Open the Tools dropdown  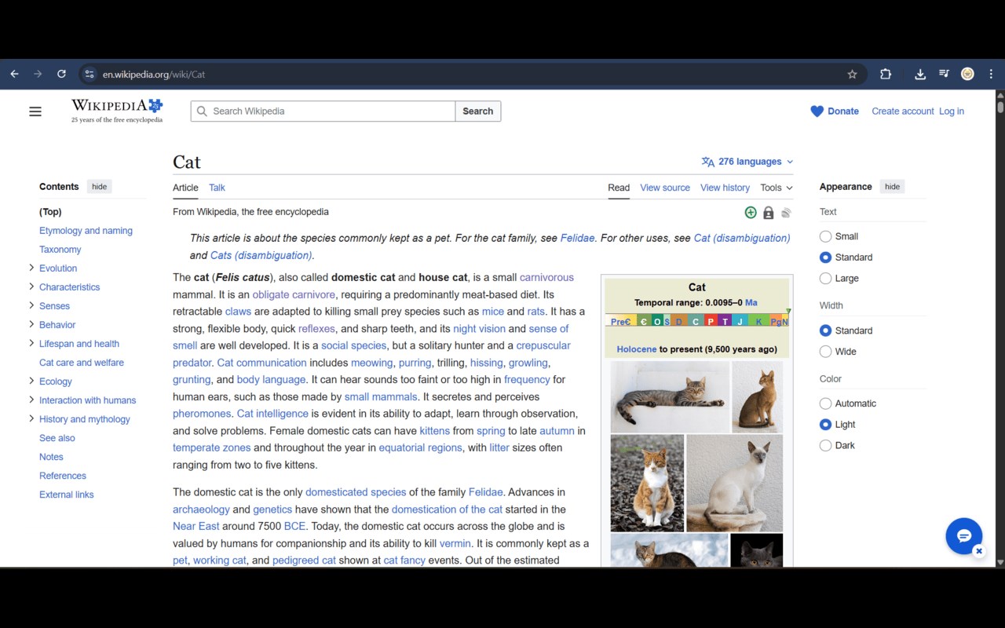point(777,188)
